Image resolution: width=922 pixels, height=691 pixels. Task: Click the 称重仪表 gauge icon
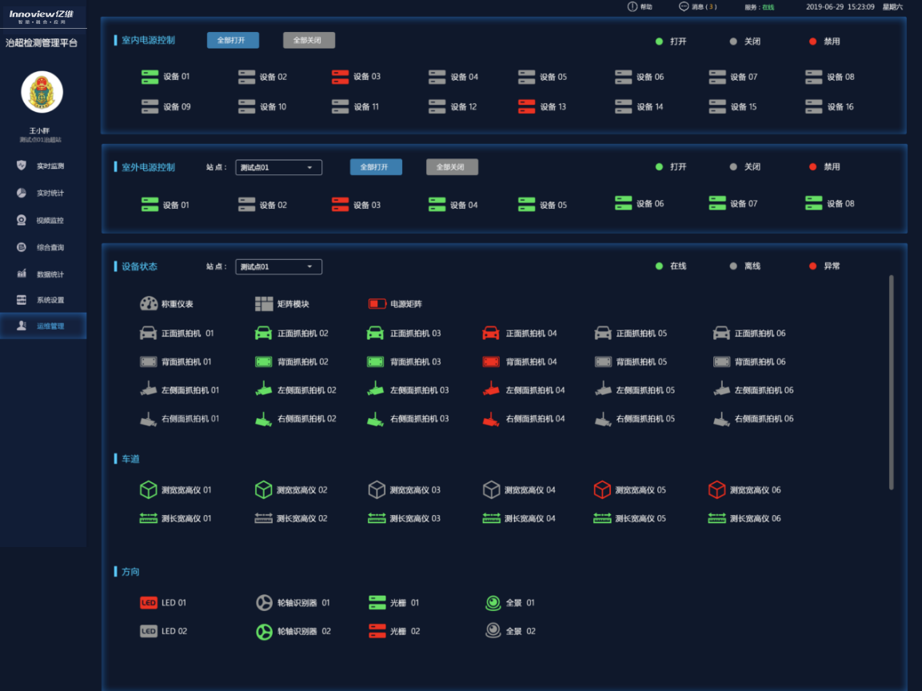(149, 304)
